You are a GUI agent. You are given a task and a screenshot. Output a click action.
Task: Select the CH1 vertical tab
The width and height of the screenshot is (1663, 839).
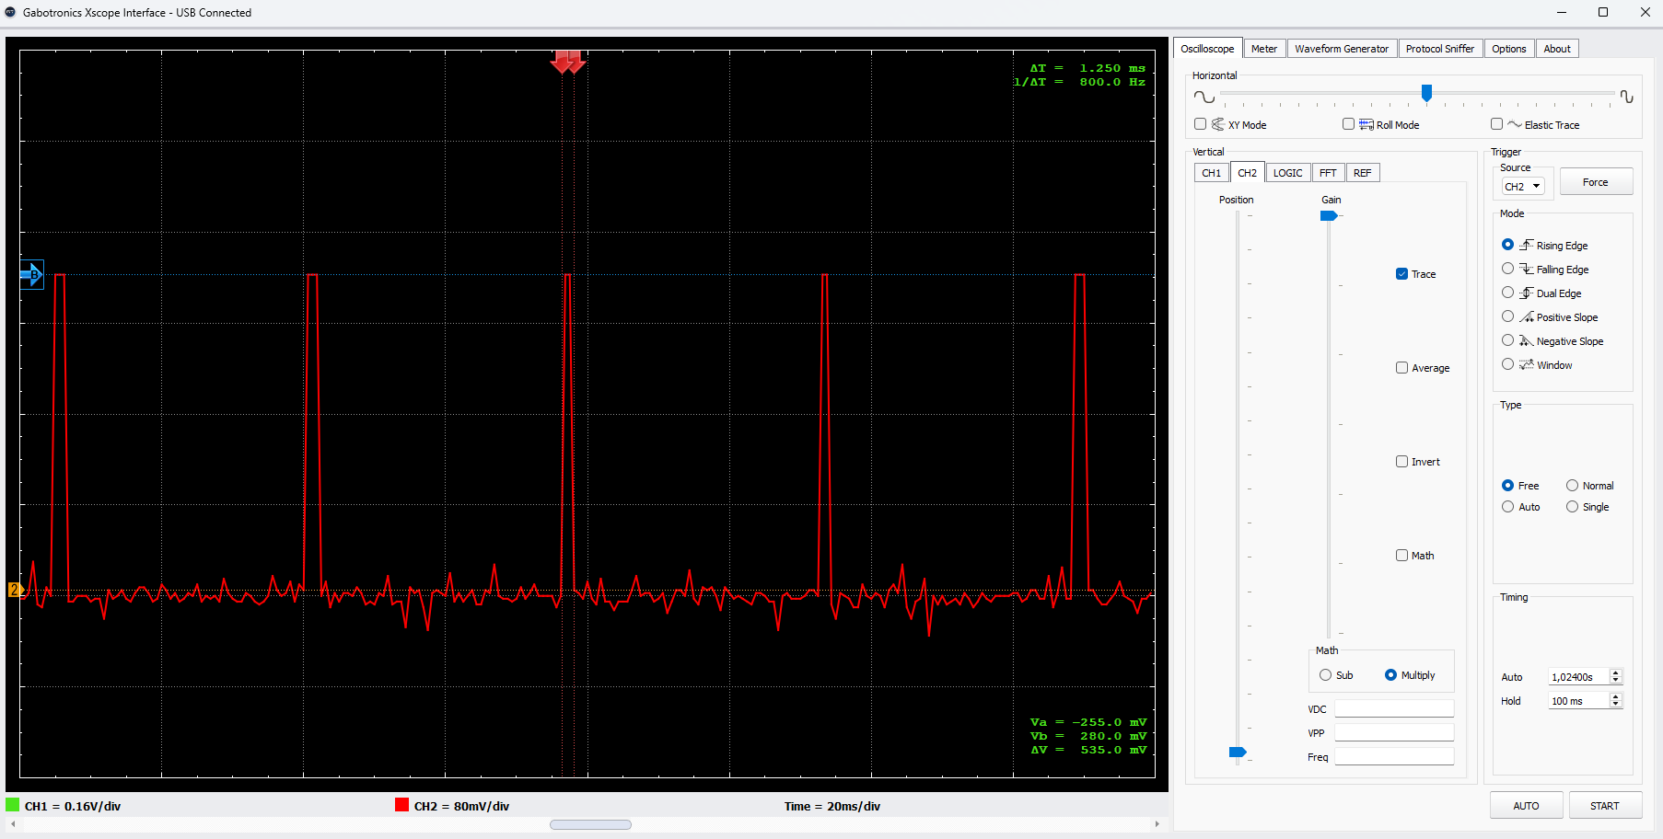(1212, 173)
